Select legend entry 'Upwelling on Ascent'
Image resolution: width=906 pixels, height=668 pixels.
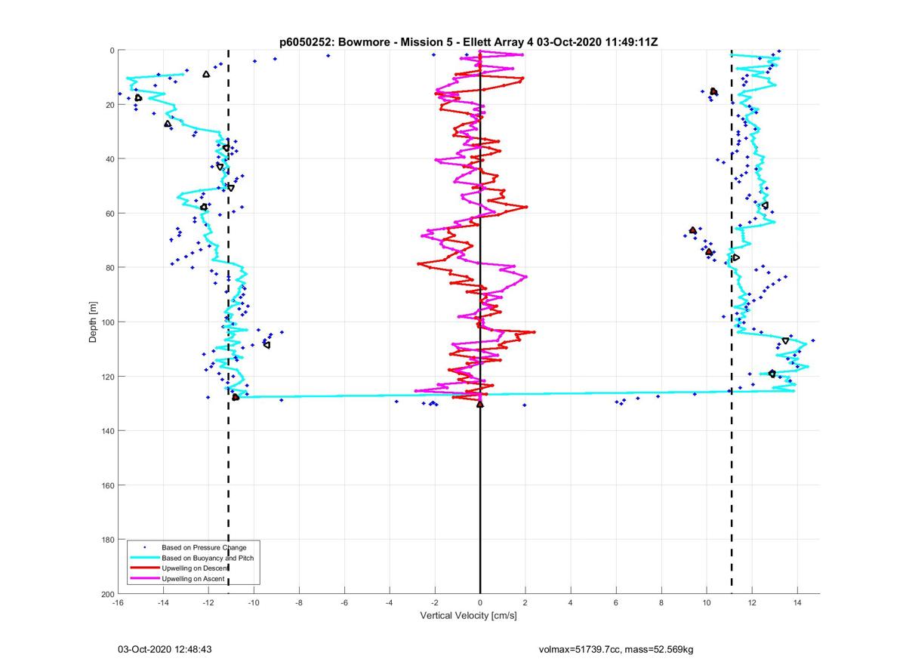tap(193, 578)
